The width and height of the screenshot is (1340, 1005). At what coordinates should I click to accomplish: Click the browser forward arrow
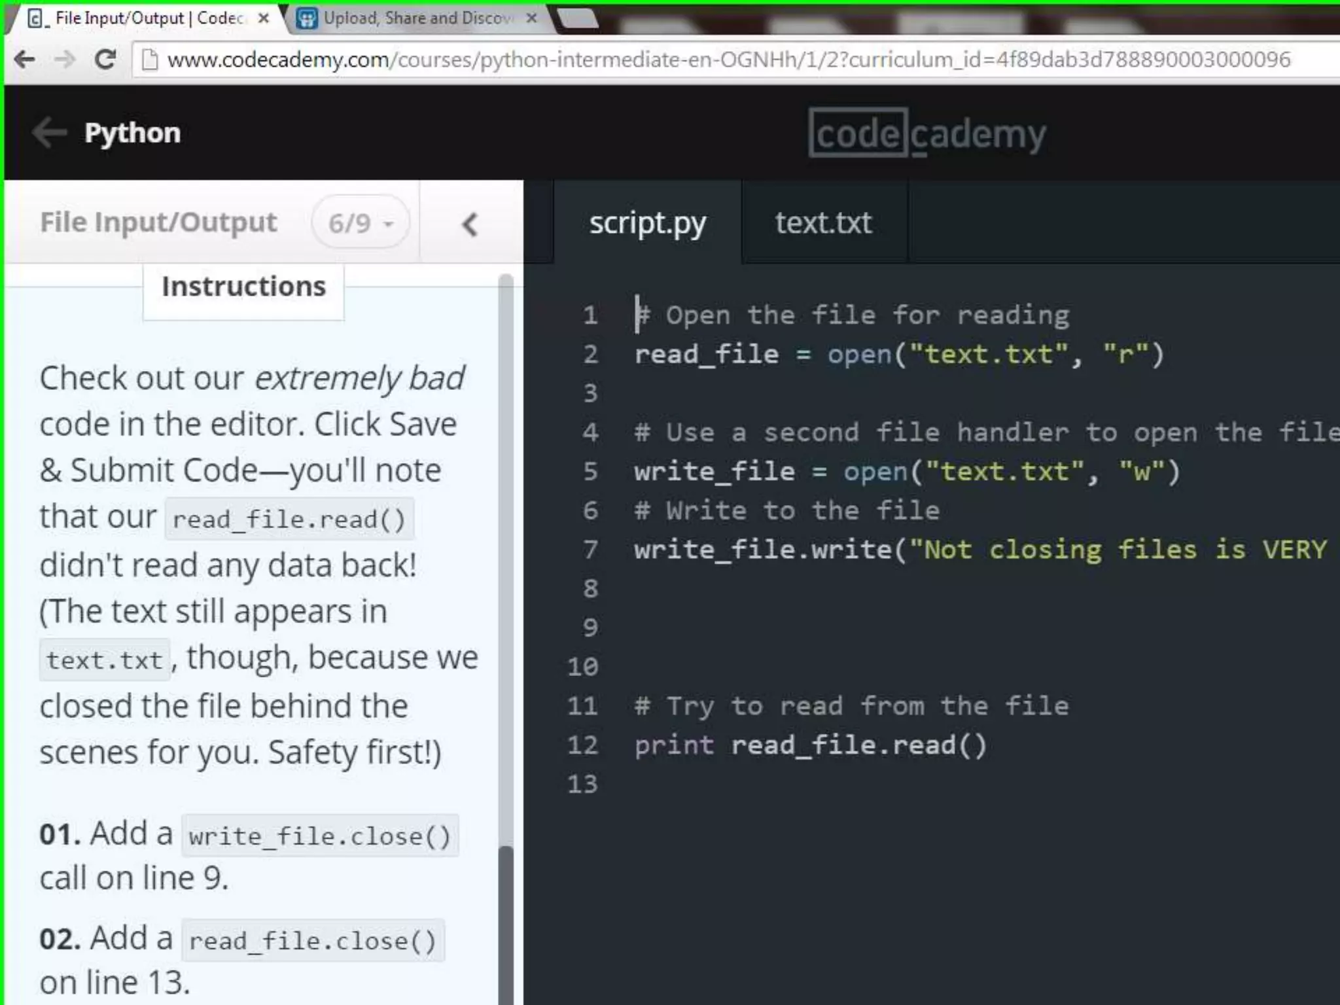click(x=65, y=60)
